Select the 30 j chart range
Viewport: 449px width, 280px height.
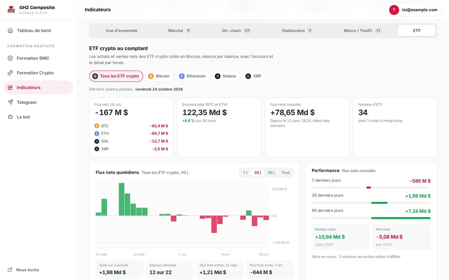click(258, 172)
